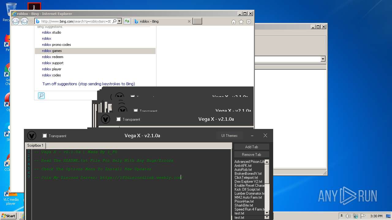Screen dimensions: 392x220
Task: Close the roblox - Bing tab
Action: [189, 21]
